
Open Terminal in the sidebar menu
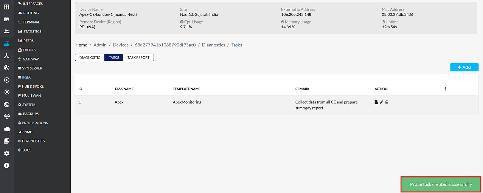[31, 22]
